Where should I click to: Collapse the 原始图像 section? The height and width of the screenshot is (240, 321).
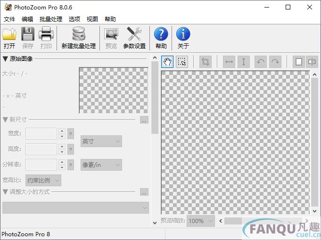[x=5, y=59]
